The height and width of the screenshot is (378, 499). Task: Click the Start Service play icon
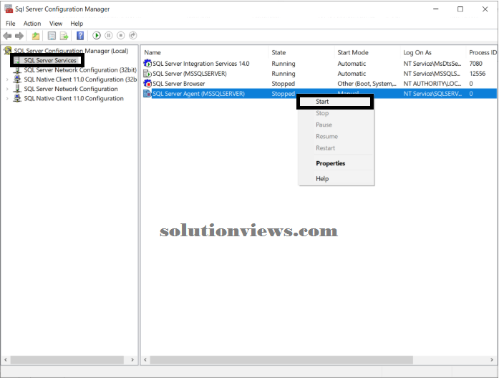[x=97, y=36]
